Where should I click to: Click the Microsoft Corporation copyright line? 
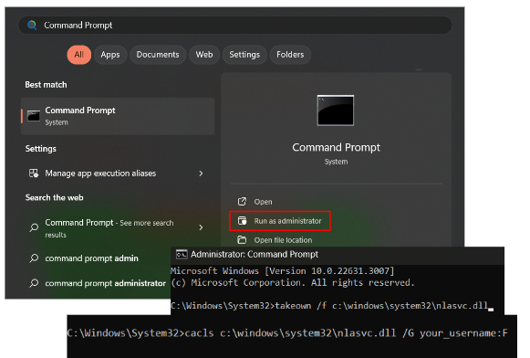pyautogui.click(x=293, y=282)
